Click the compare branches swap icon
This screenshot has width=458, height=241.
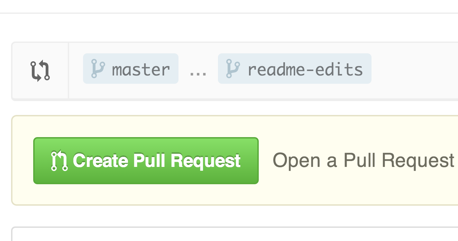click(40, 71)
